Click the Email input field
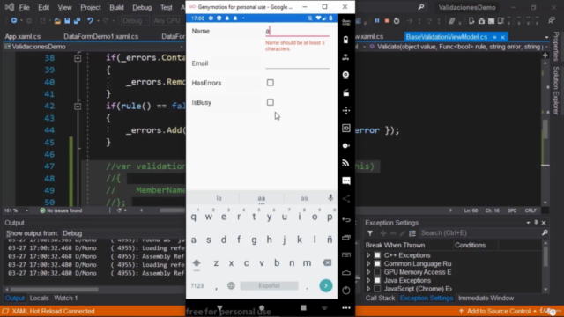Viewport: 564px width, 317px height. pyautogui.click(x=297, y=63)
